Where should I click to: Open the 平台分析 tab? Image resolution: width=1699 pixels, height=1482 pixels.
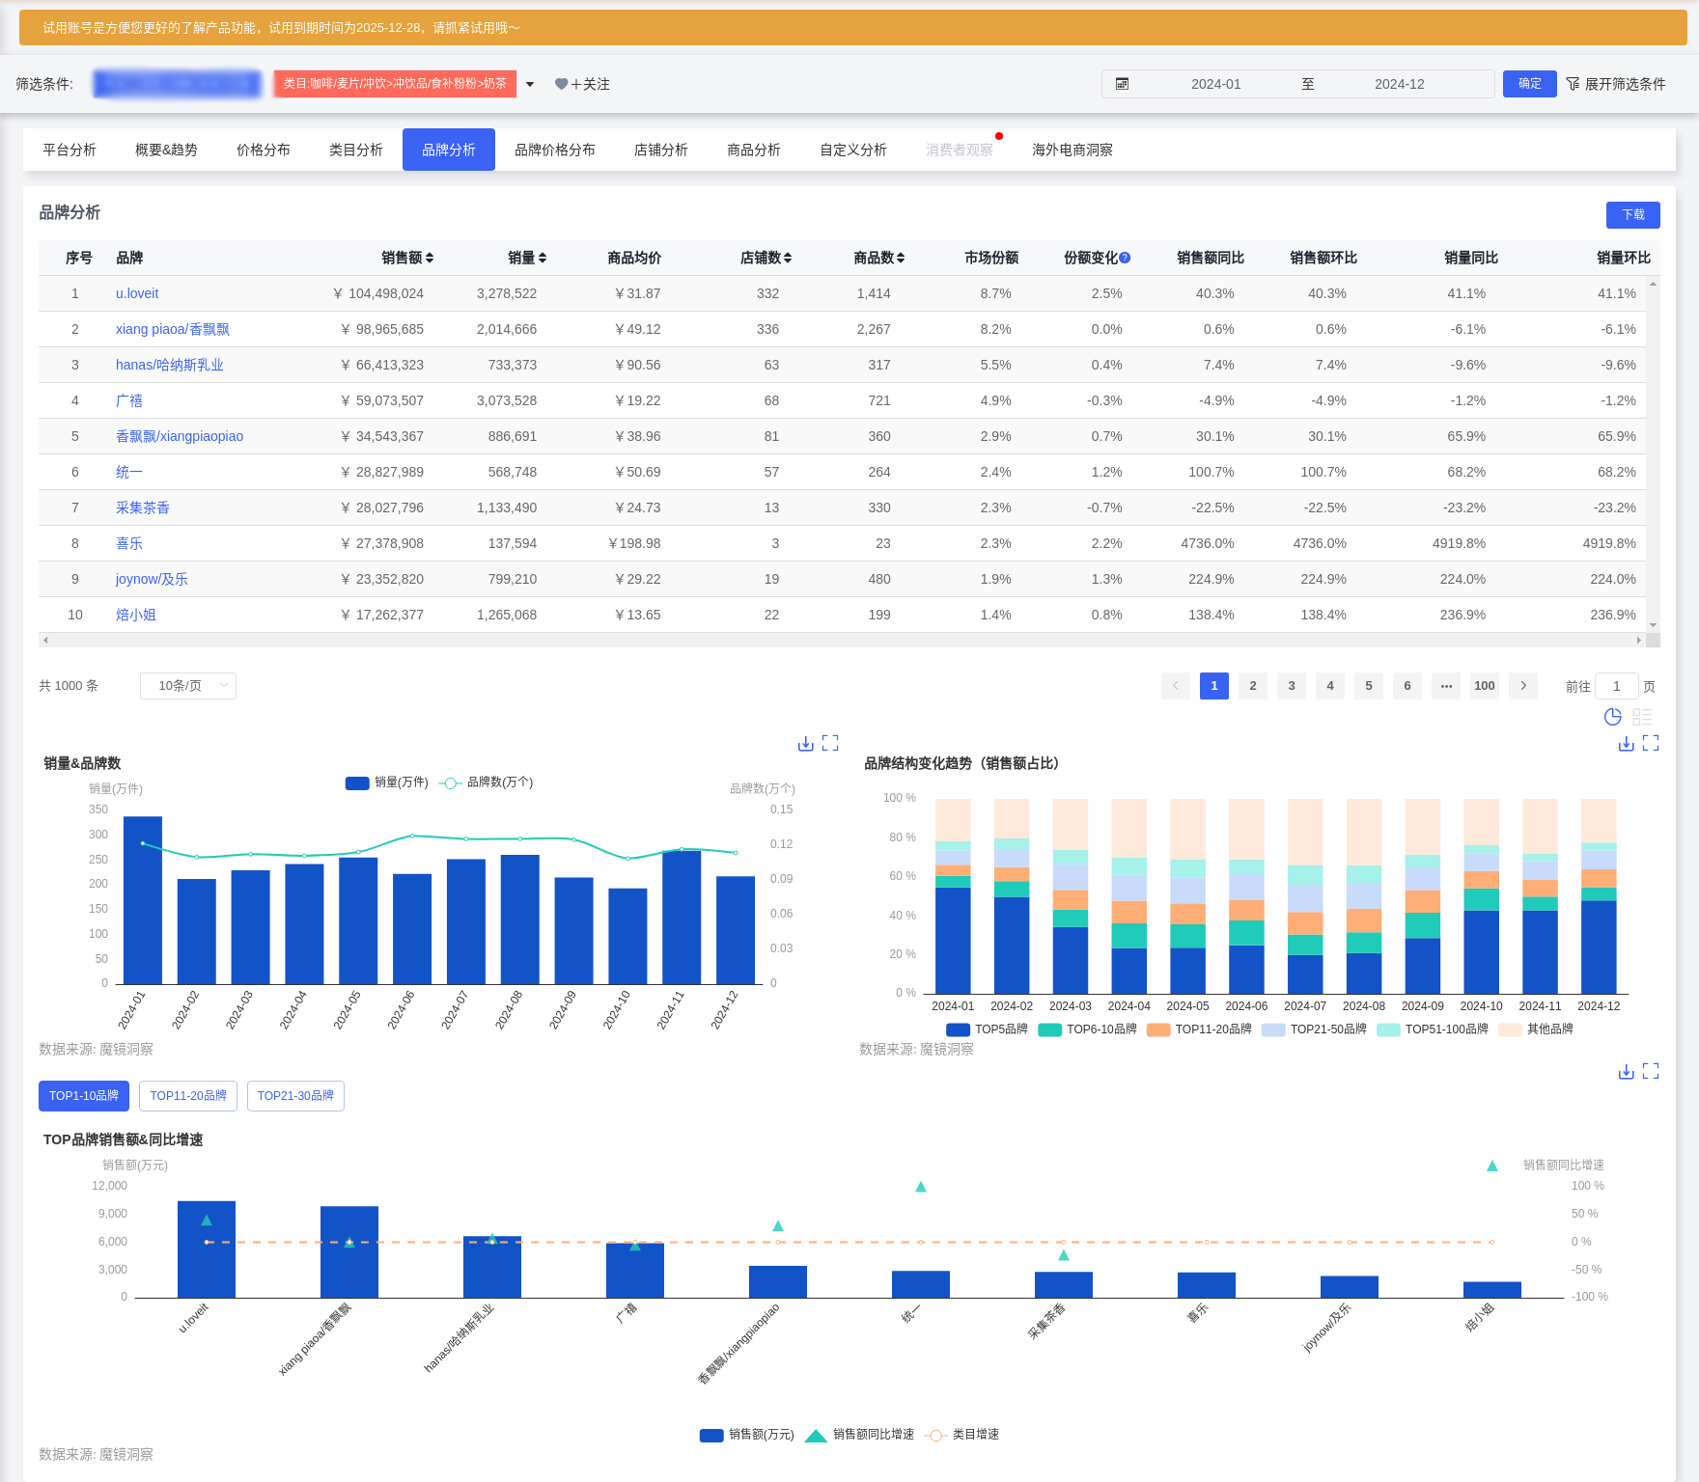point(70,150)
